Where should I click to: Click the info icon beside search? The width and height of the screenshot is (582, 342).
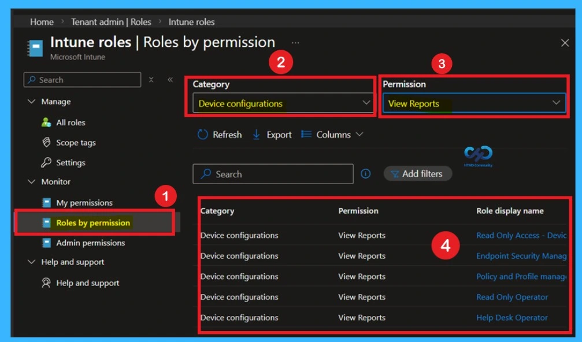[x=366, y=173]
